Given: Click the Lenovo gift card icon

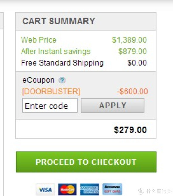Looking at the screenshot, I should coord(112,189).
